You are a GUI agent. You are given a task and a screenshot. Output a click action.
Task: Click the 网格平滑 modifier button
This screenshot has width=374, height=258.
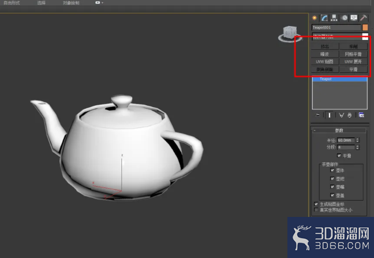[353, 54]
